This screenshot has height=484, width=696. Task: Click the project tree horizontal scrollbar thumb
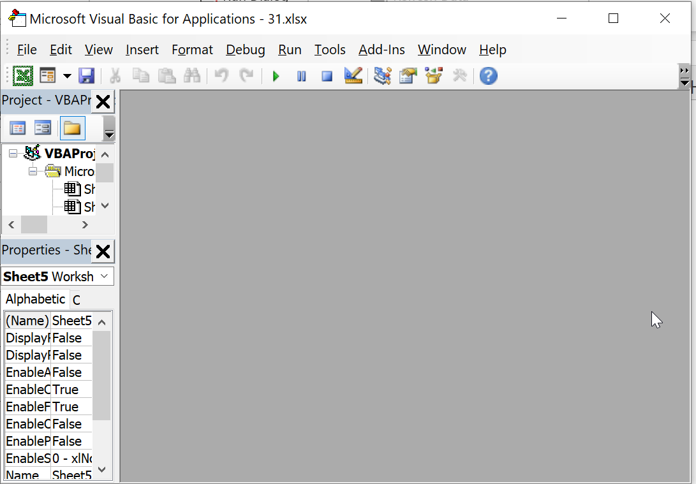click(x=34, y=225)
